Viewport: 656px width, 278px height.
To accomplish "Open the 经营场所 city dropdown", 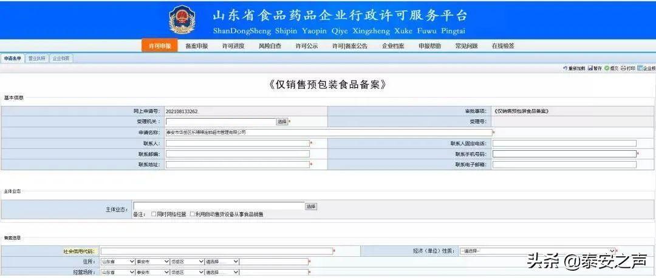I will pos(152,272).
